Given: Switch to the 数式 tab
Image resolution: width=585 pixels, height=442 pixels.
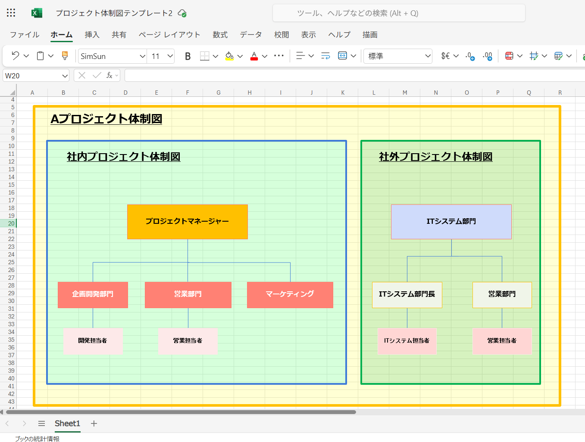Looking at the screenshot, I should (220, 35).
